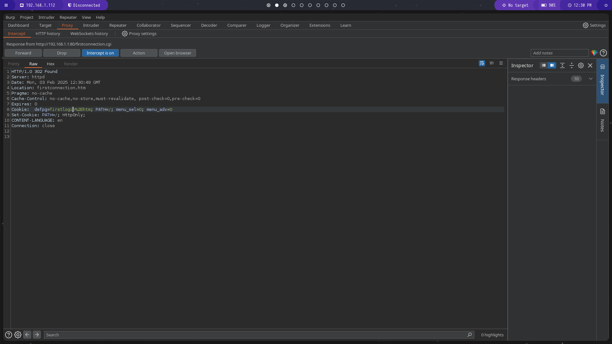Viewport: 612px width, 344px height.
Task: Open the Project menu
Action: [26, 17]
